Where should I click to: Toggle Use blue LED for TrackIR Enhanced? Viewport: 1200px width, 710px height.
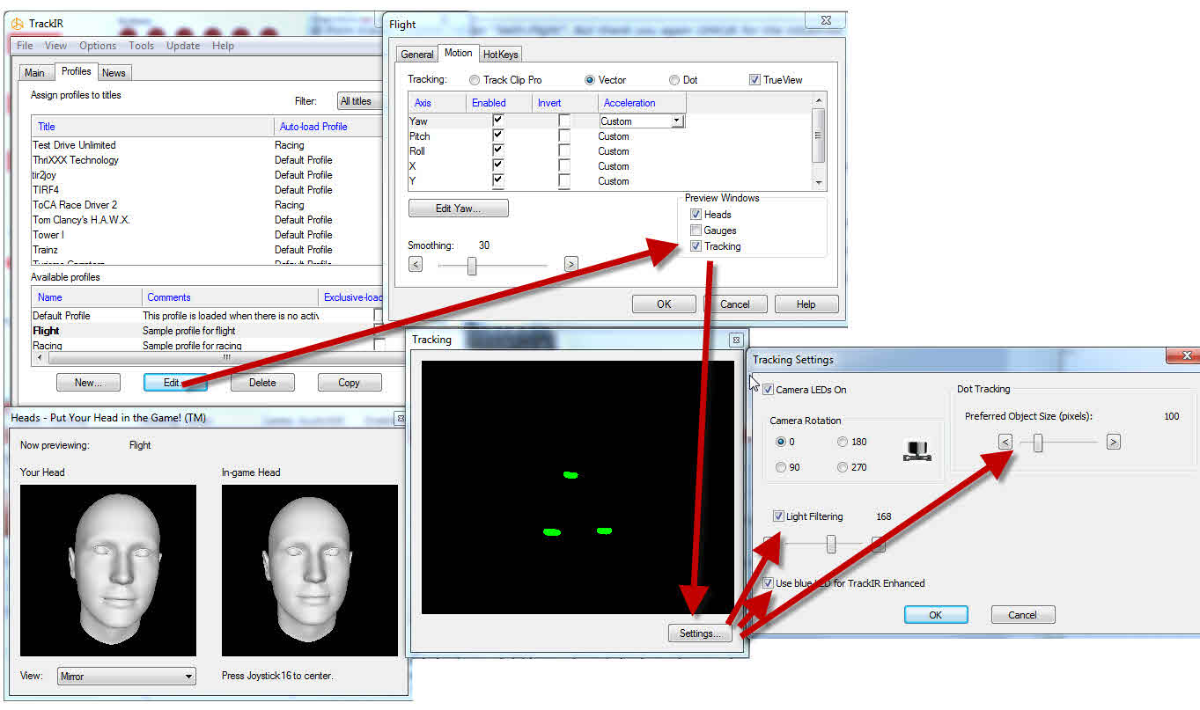click(x=769, y=583)
